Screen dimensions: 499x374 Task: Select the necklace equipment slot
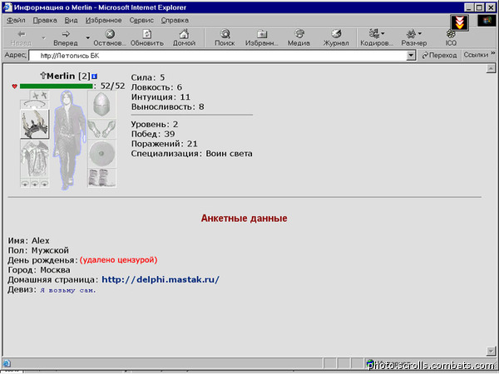tap(35, 105)
